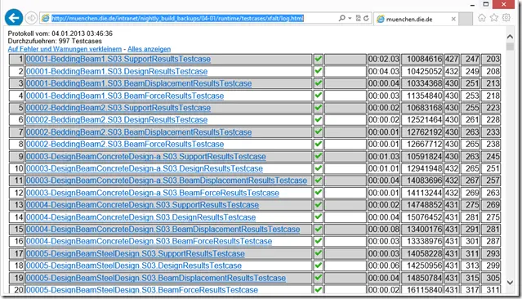This screenshot has height=299, width=522.
Task: Click the 'Alles anzeigen' link
Action: pos(149,49)
